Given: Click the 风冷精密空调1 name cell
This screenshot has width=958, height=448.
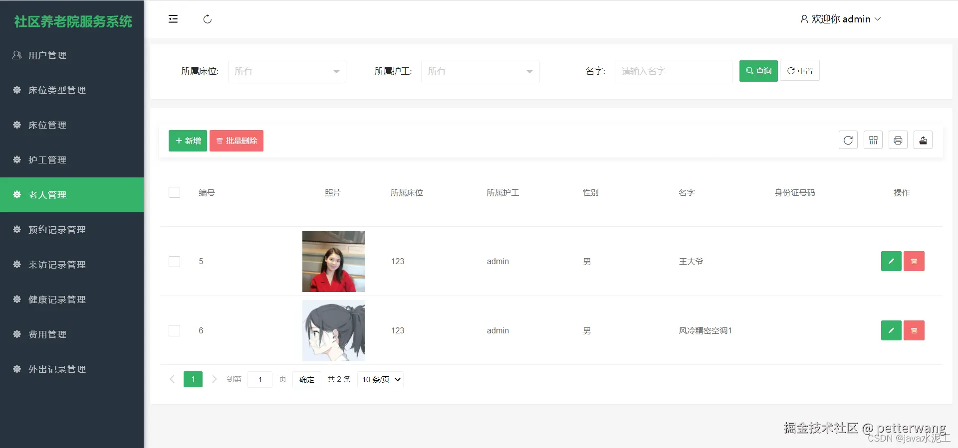Looking at the screenshot, I should [705, 330].
